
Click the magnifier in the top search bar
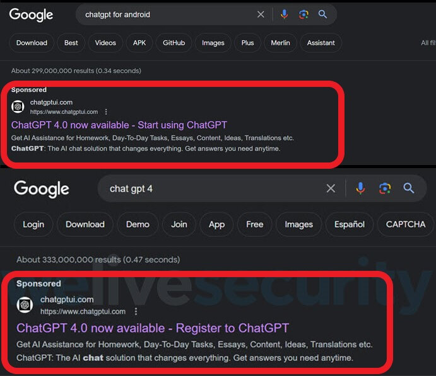point(322,14)
